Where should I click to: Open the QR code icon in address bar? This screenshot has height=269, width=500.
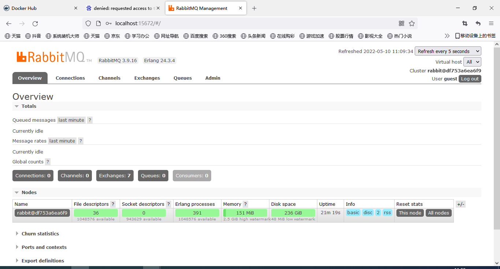coord(402,23)
